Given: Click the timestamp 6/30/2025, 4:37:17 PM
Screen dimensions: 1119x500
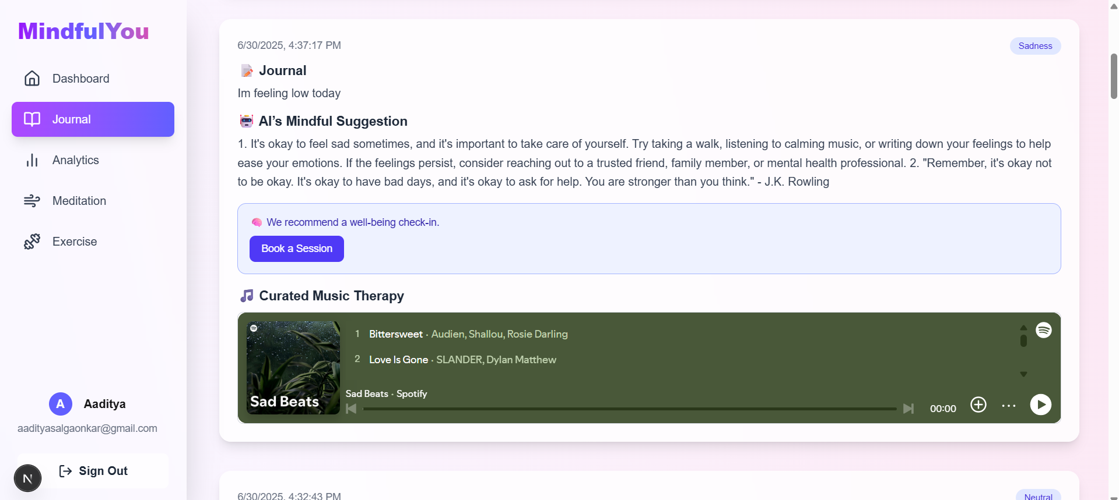Looking at the screenshot, I should point(289,45).
